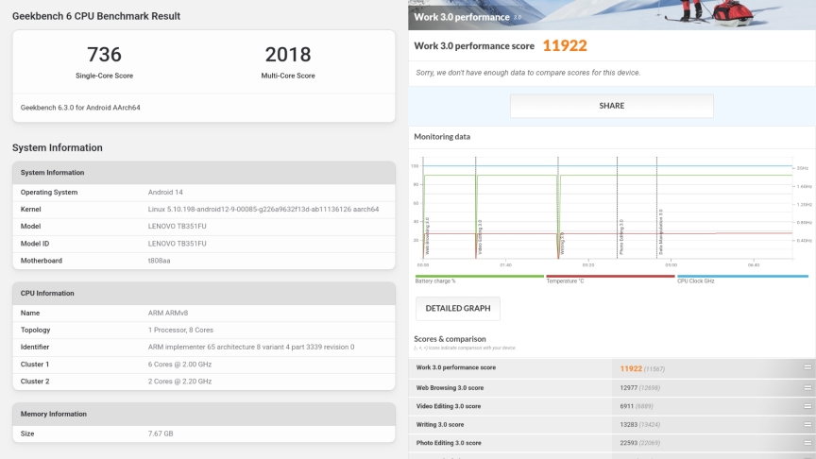Viewport: 816px width, 459px height.
Task: Select the Photo Editing 3.0 score row
Action: [x=510, y=443]
